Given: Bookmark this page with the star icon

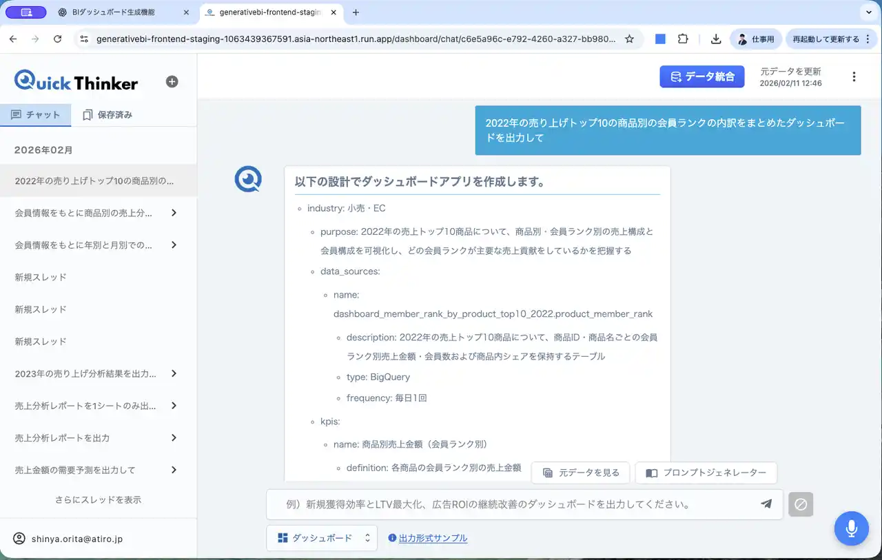Looking at the screenshot, I should 629,39.
